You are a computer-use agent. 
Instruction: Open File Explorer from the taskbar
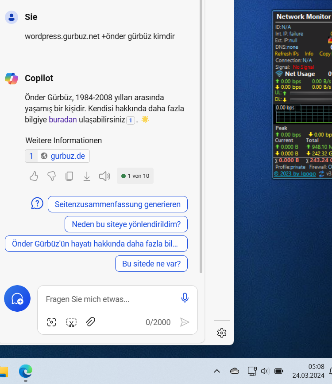point(4,371)
